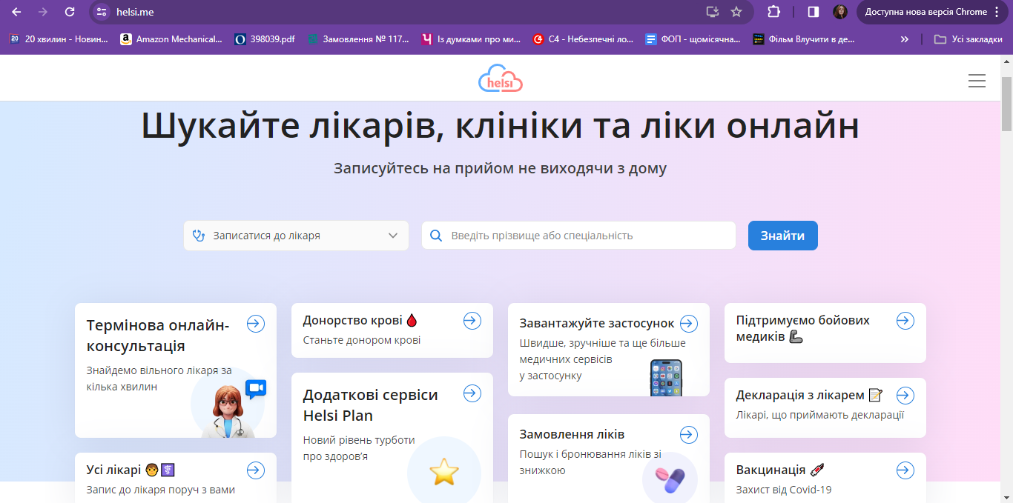The height and width of the screenshot is (503, 1013).
Task: Open Завантажуйте застосунок via its arrow icon
Action: tap(689, 323)
